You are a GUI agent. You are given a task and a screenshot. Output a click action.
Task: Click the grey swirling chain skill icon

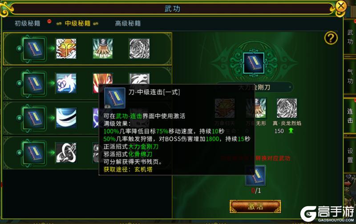tap(66, 152)
